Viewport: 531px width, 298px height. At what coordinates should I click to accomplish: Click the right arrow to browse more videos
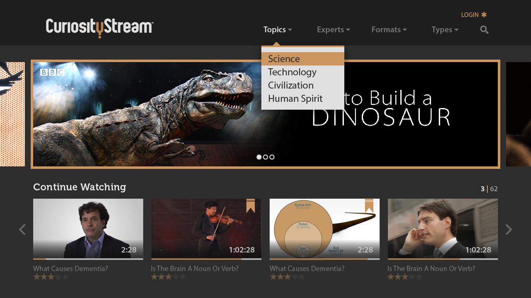click(509, 229)
